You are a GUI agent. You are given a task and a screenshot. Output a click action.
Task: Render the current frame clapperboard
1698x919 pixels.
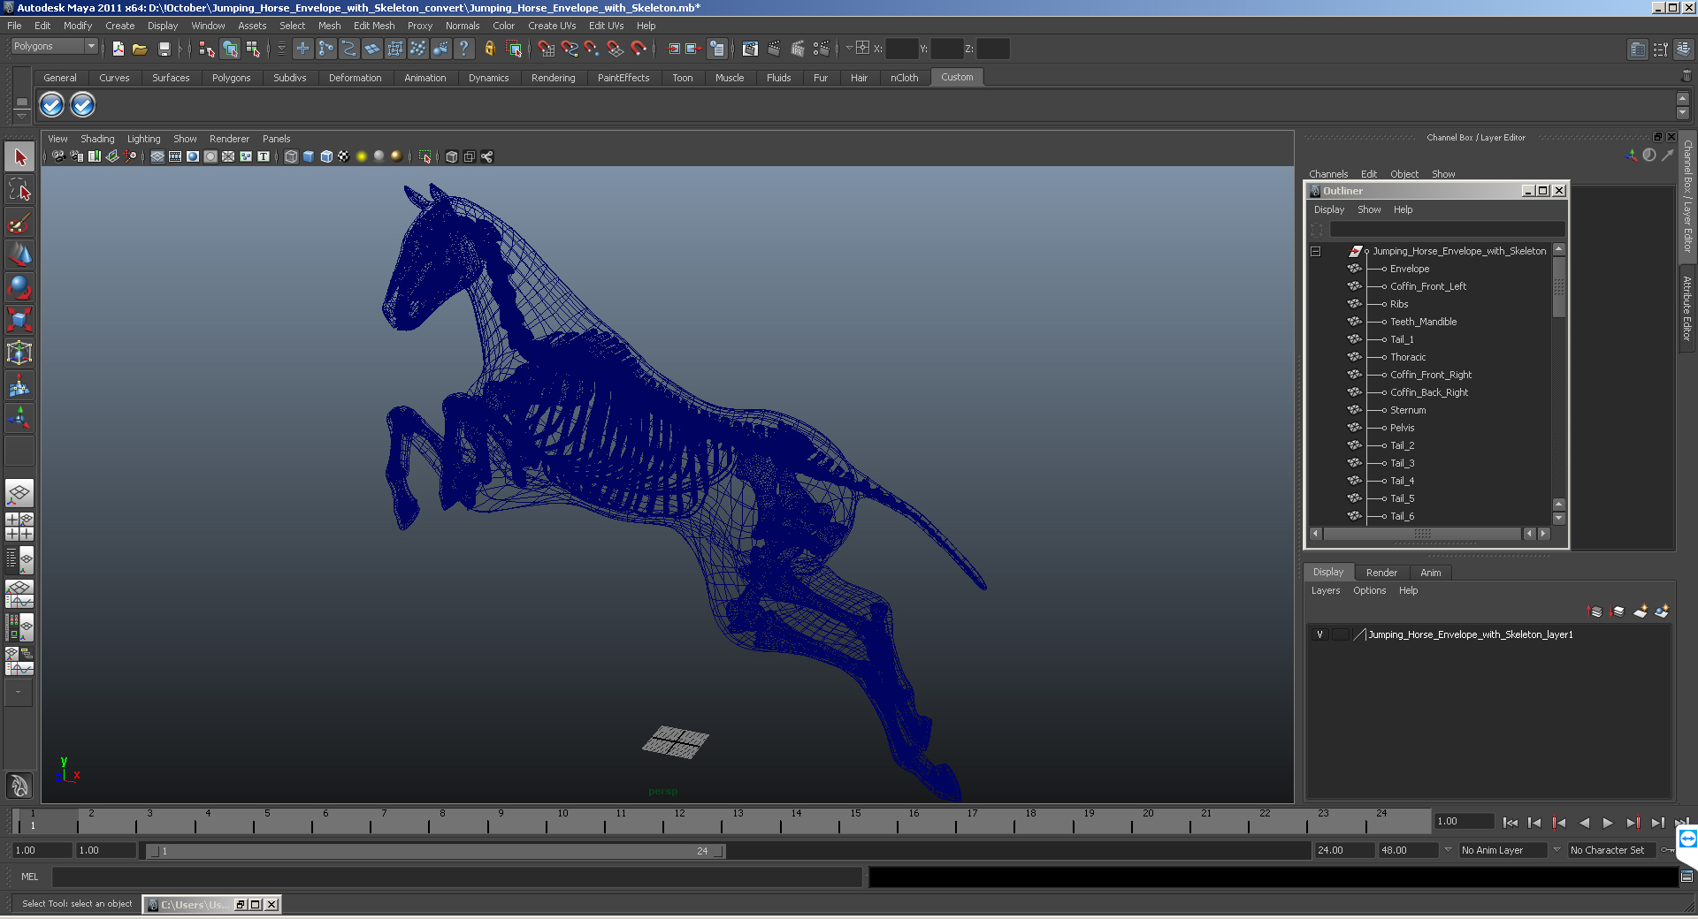point(774,49)
